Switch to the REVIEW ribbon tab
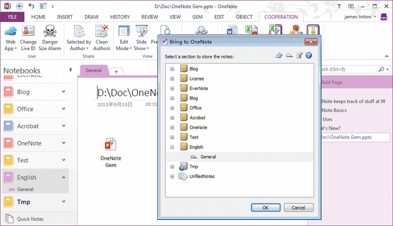The width and height of the screenshot is (393, 226). coord(149,17)
